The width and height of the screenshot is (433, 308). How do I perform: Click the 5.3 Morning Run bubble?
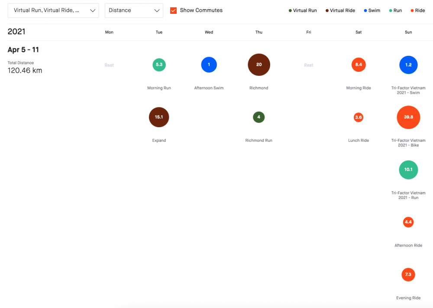tap(159, 65)
